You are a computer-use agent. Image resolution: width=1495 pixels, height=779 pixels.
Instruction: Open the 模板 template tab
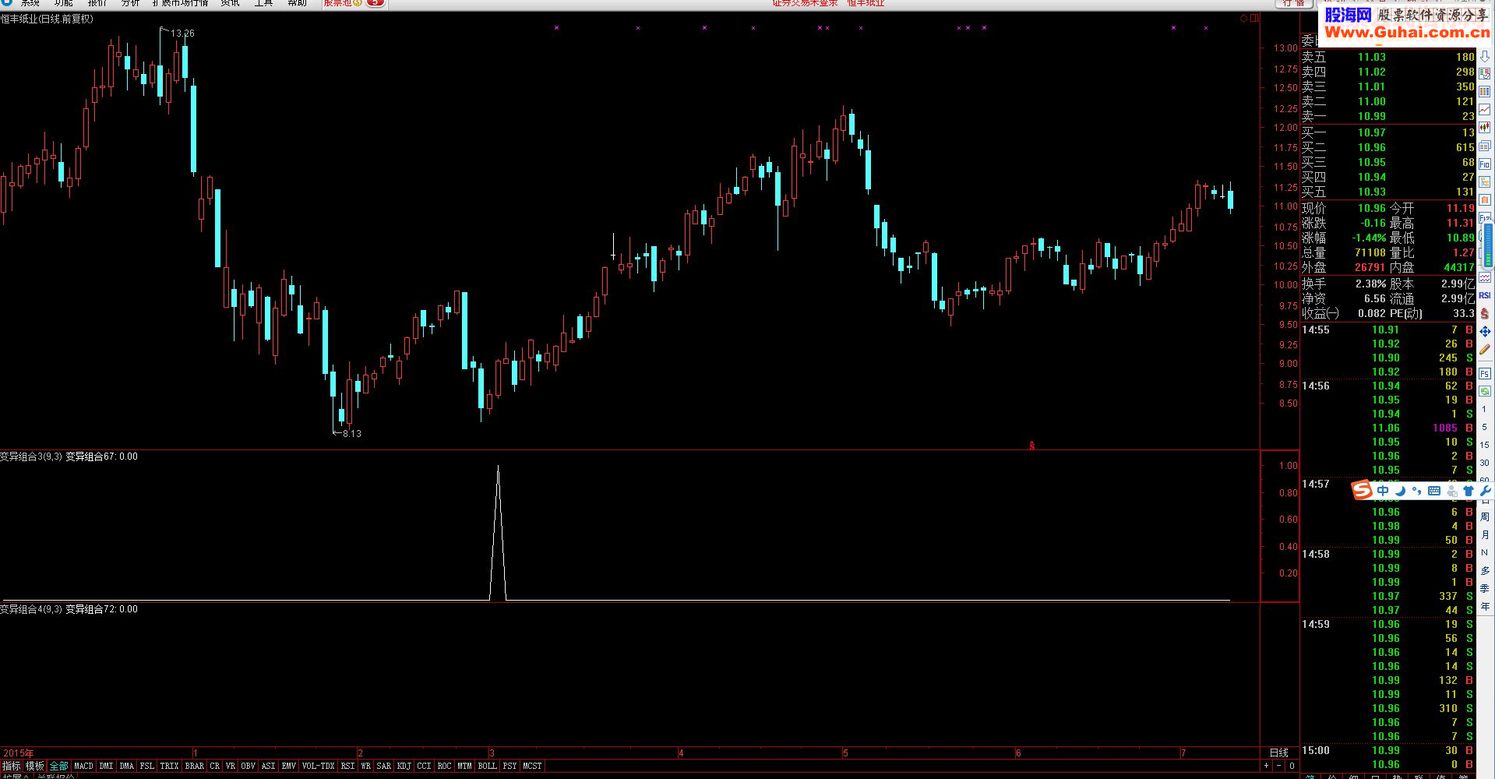point(34,766)
